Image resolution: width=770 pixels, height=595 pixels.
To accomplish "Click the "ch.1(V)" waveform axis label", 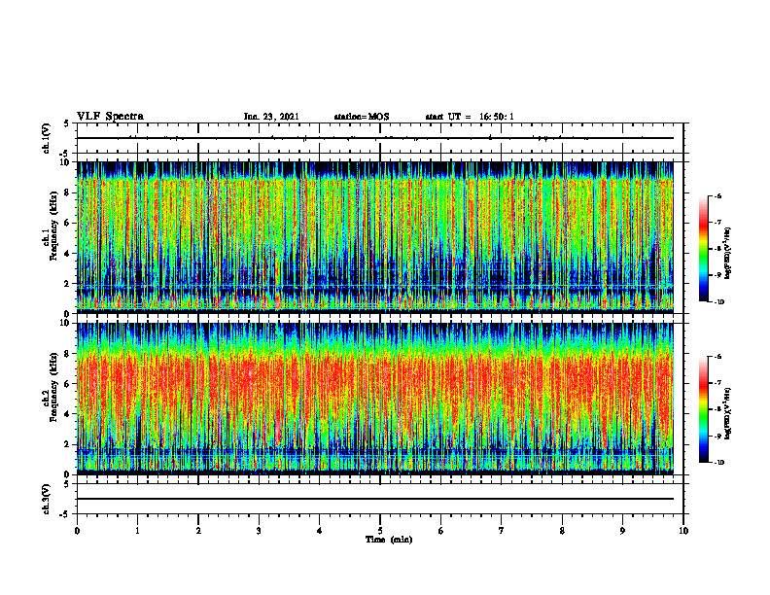I will (x=47, y=138).
